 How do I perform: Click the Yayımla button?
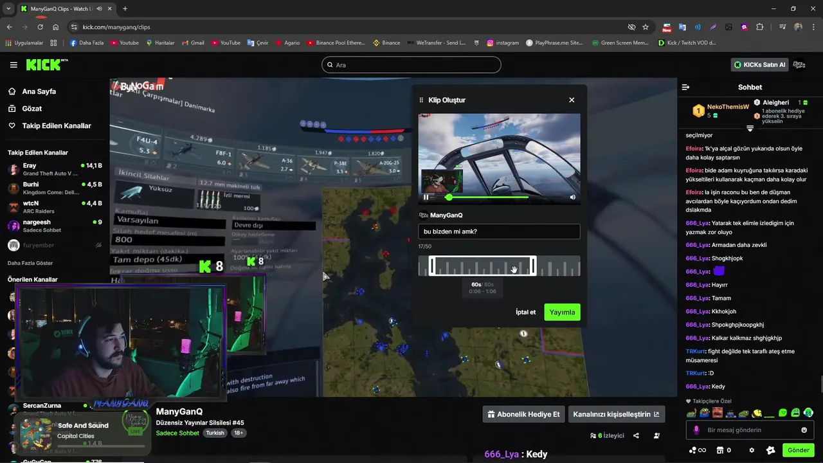562,312
